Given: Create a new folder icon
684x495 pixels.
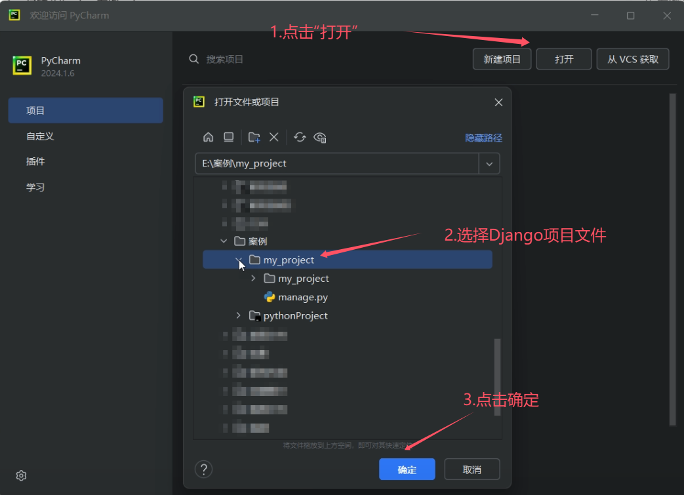Looking at the screenshot, I should 254,138.
